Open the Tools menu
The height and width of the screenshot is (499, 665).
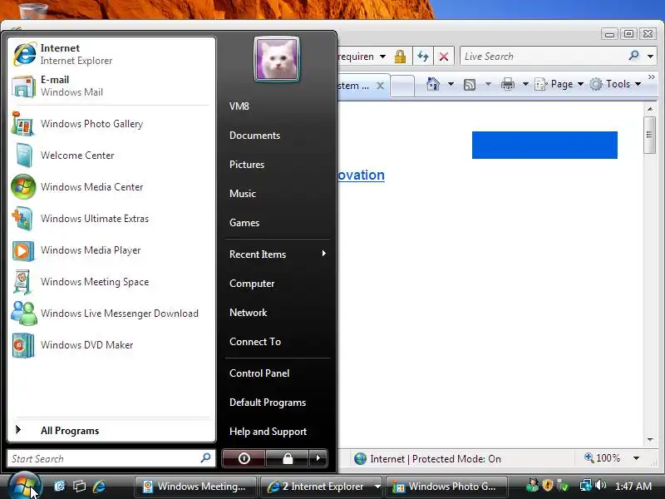(615, 84)
